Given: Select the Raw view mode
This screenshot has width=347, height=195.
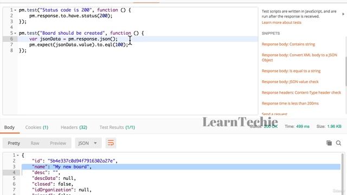Looking at the screenshot, I should (35, 143).
